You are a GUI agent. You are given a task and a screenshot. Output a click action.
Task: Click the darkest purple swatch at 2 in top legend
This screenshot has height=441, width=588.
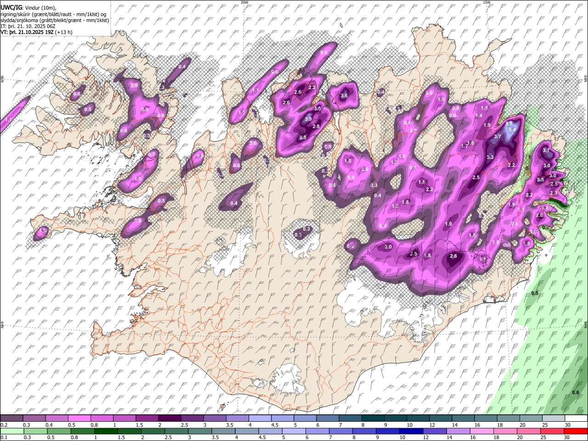[x=170, y=418]
